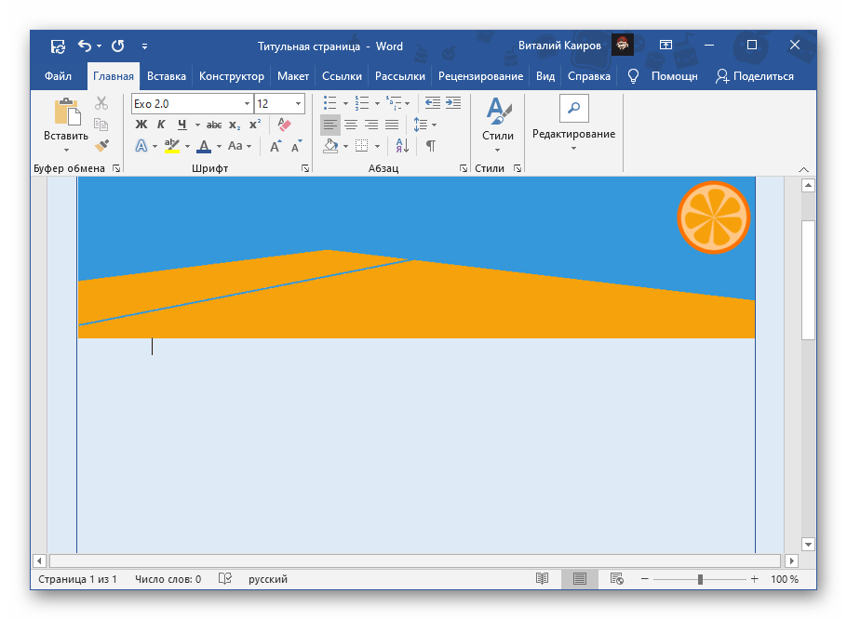Click the Save icon in the title bar

click(x=58, y=46)
